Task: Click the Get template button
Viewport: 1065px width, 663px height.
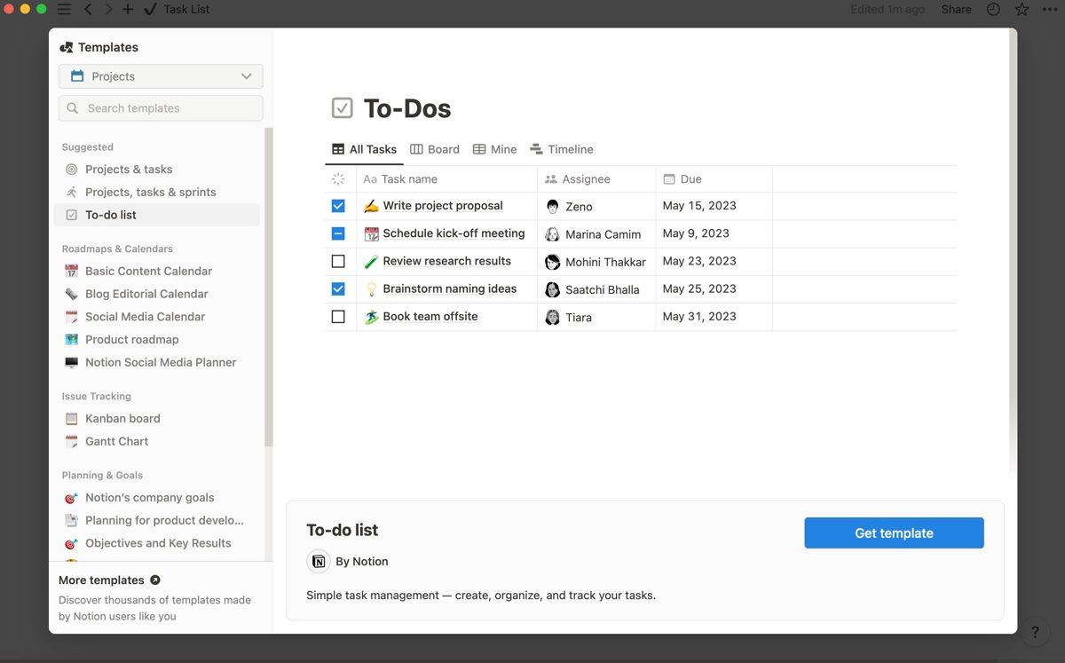Action: coord(894,533)
